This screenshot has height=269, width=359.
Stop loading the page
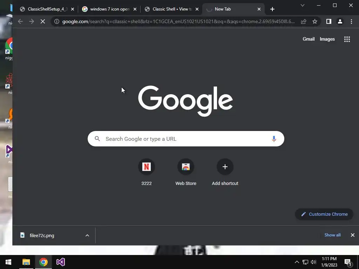coord(42,21)
